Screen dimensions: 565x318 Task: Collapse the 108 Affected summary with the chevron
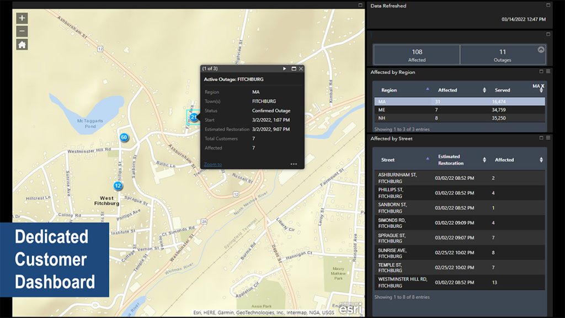click(x=540, y=50)
